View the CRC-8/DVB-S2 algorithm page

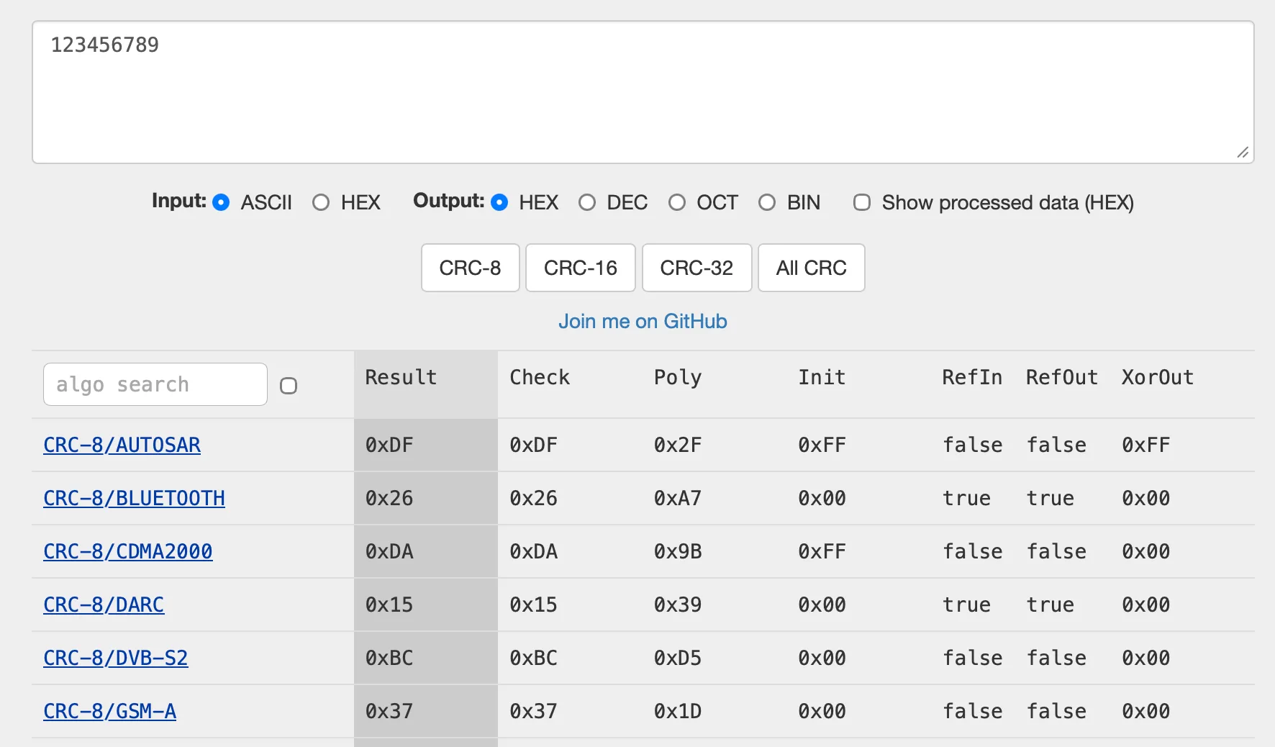[x=116, y=658]
